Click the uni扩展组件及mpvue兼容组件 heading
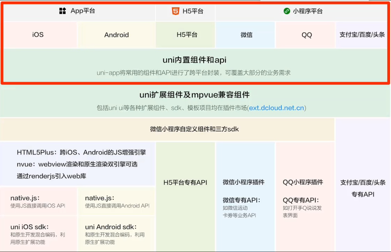Screen dimensions: 391x252 194,94
